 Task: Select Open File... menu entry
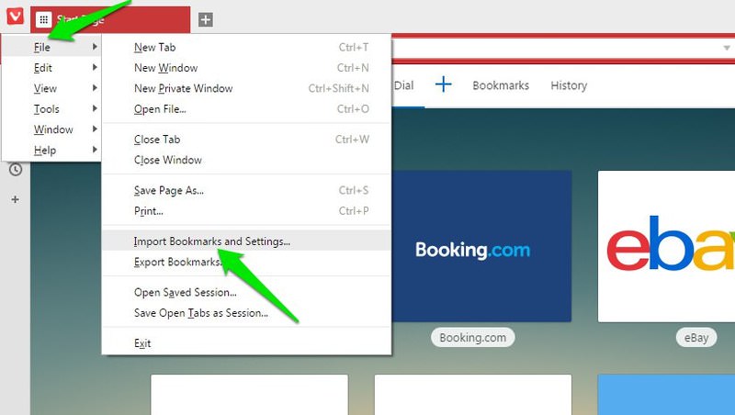tap(246, 108)
